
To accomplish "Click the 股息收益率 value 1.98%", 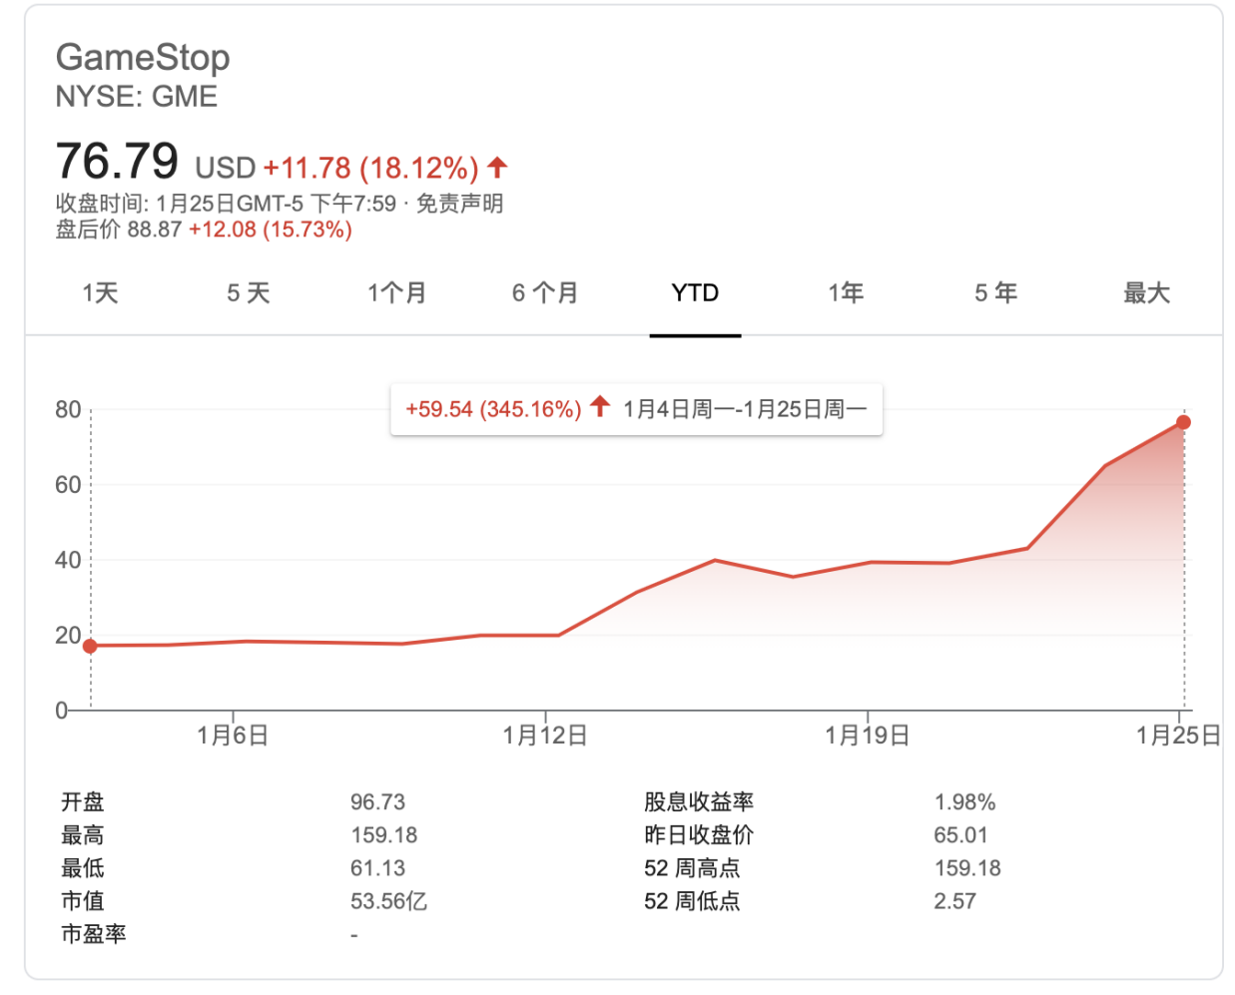I will pyautogui.click(x=964, y=802).
